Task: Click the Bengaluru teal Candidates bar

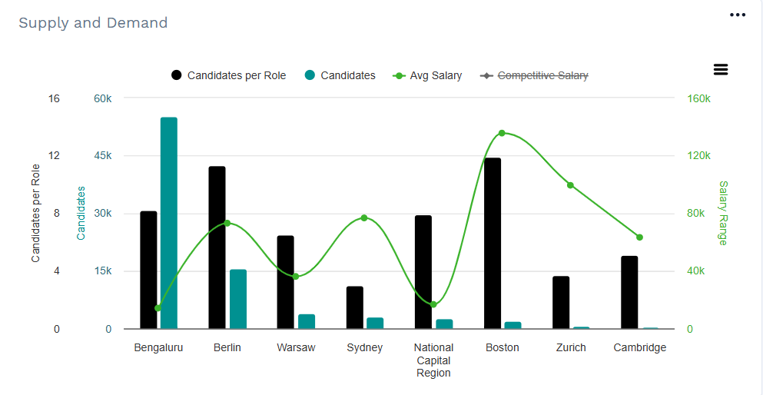Action: pyautogui.click(x=169, y=223)
